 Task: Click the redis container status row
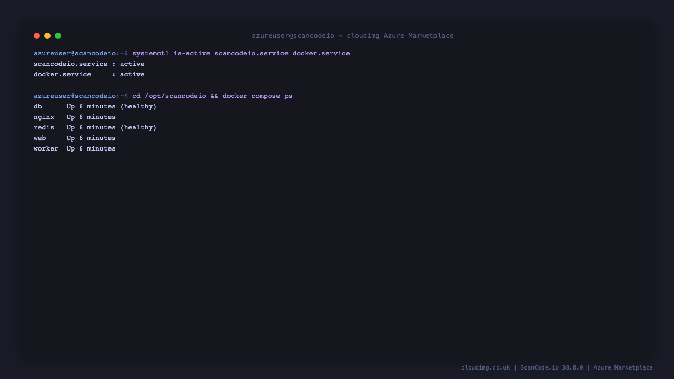95,127
